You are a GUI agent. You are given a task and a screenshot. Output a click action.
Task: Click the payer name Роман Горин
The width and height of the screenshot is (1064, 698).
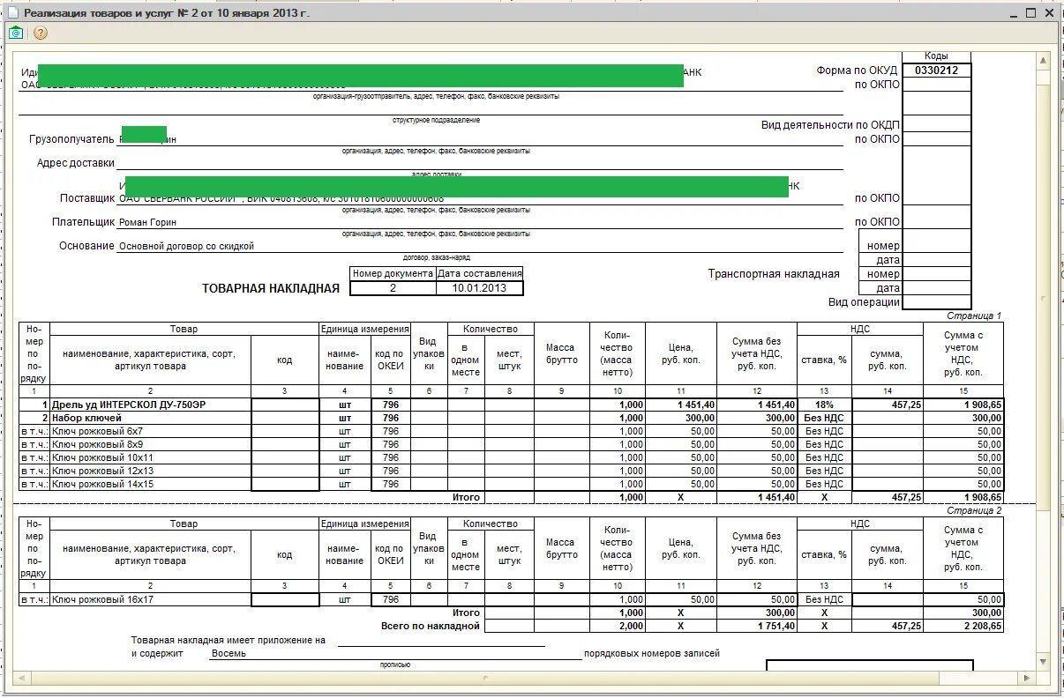click(148, 222)
